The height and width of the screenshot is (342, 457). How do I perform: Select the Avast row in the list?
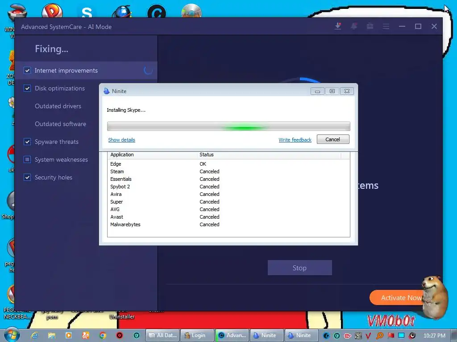[228, 217]
